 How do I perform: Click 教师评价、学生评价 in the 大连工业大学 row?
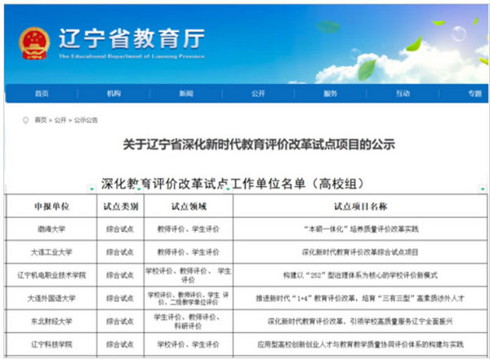(x=188, y=252)
